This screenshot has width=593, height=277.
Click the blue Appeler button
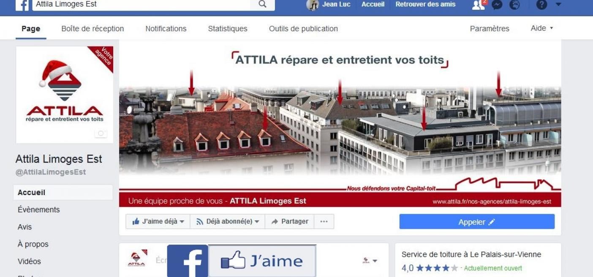[x=477, y=222]
